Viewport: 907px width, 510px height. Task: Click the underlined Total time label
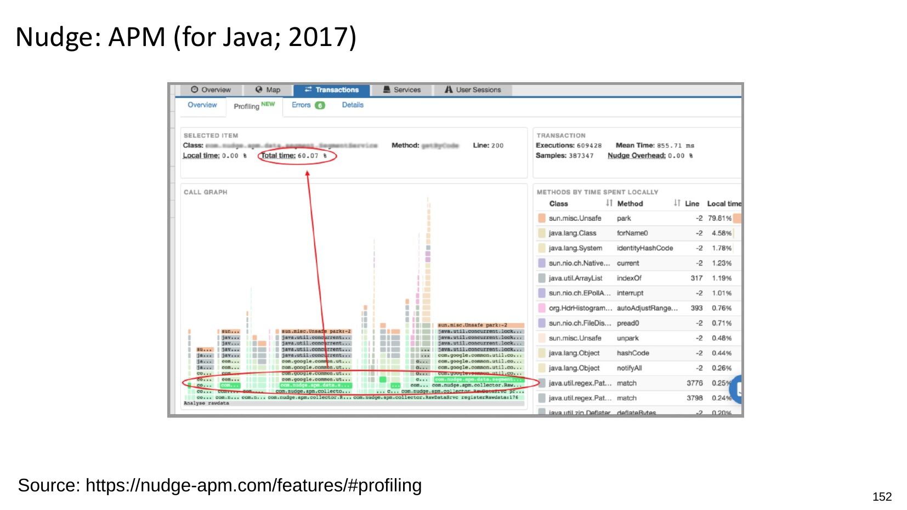coord(278,156)
